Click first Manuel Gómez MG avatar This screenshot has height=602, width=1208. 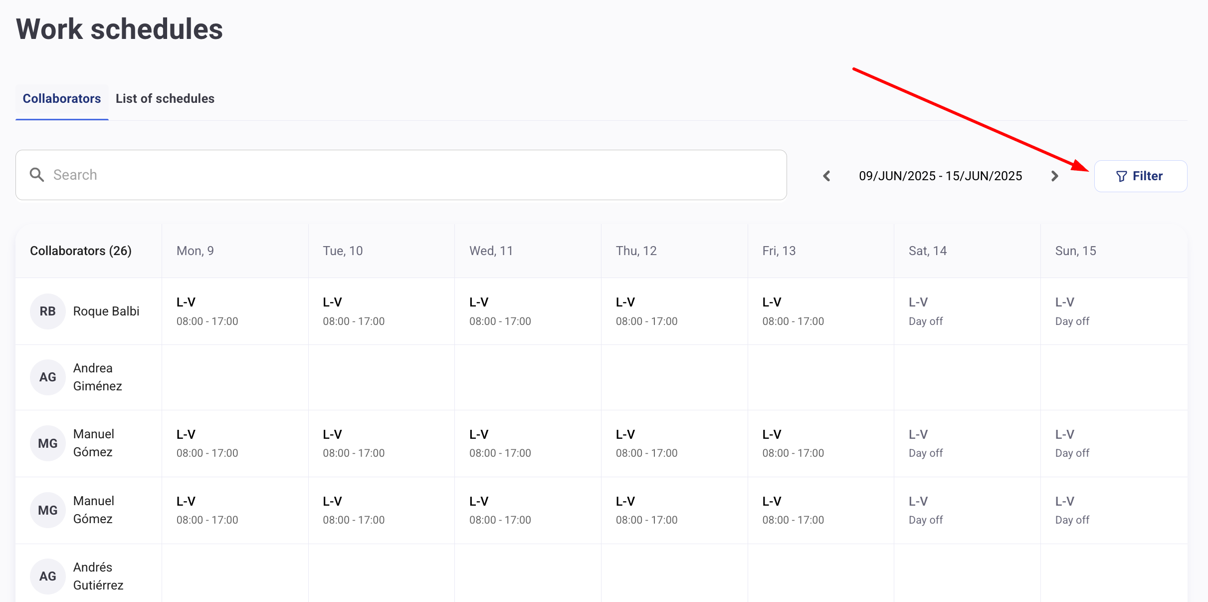coord(47,443)
